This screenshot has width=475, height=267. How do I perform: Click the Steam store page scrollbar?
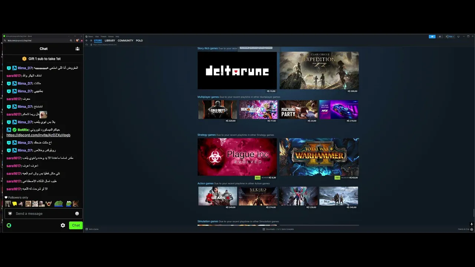[x=474, y=214]
